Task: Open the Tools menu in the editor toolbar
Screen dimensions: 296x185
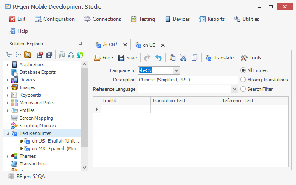Action: click(x=251, y=58)
